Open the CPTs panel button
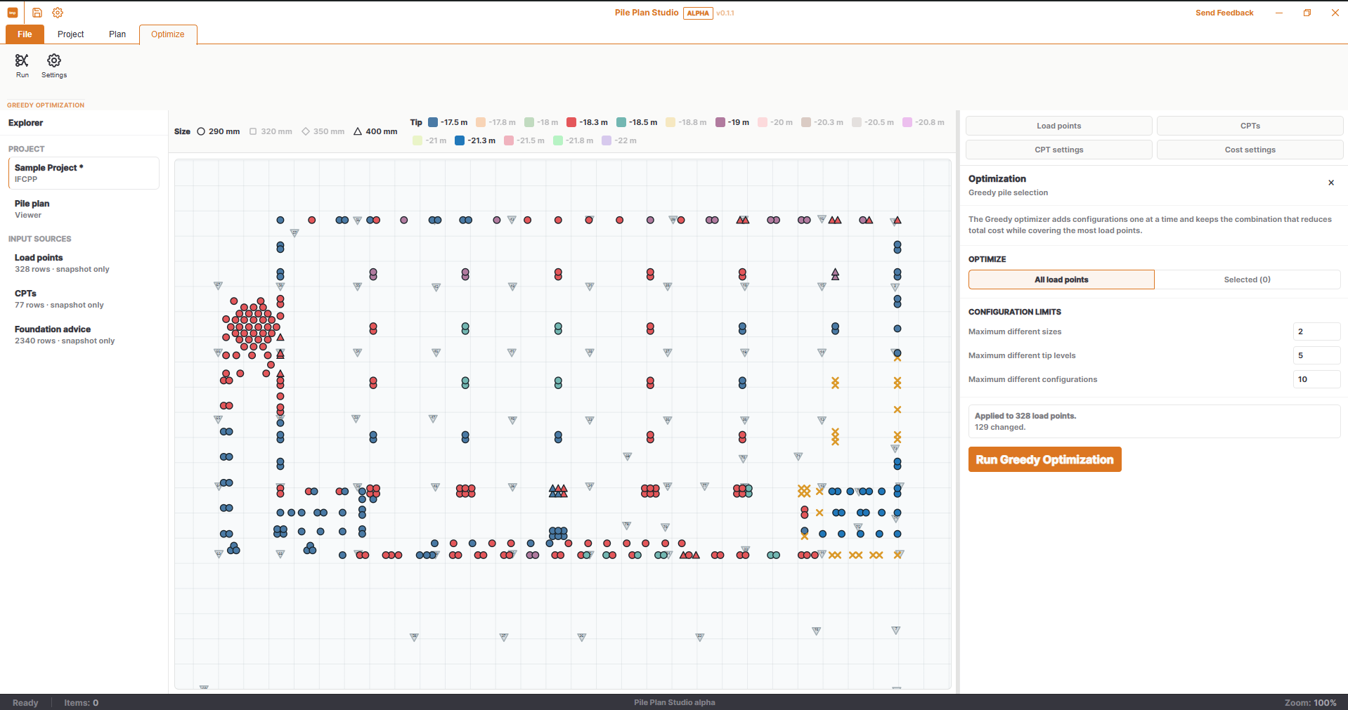Image resolution: width=1348 pixels, height=710 pixels. coord(1250,126)
